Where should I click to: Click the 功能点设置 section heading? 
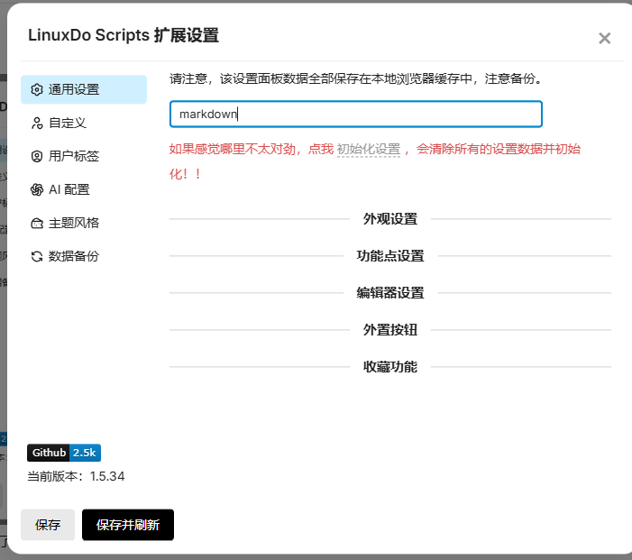[x=390, y=256]
